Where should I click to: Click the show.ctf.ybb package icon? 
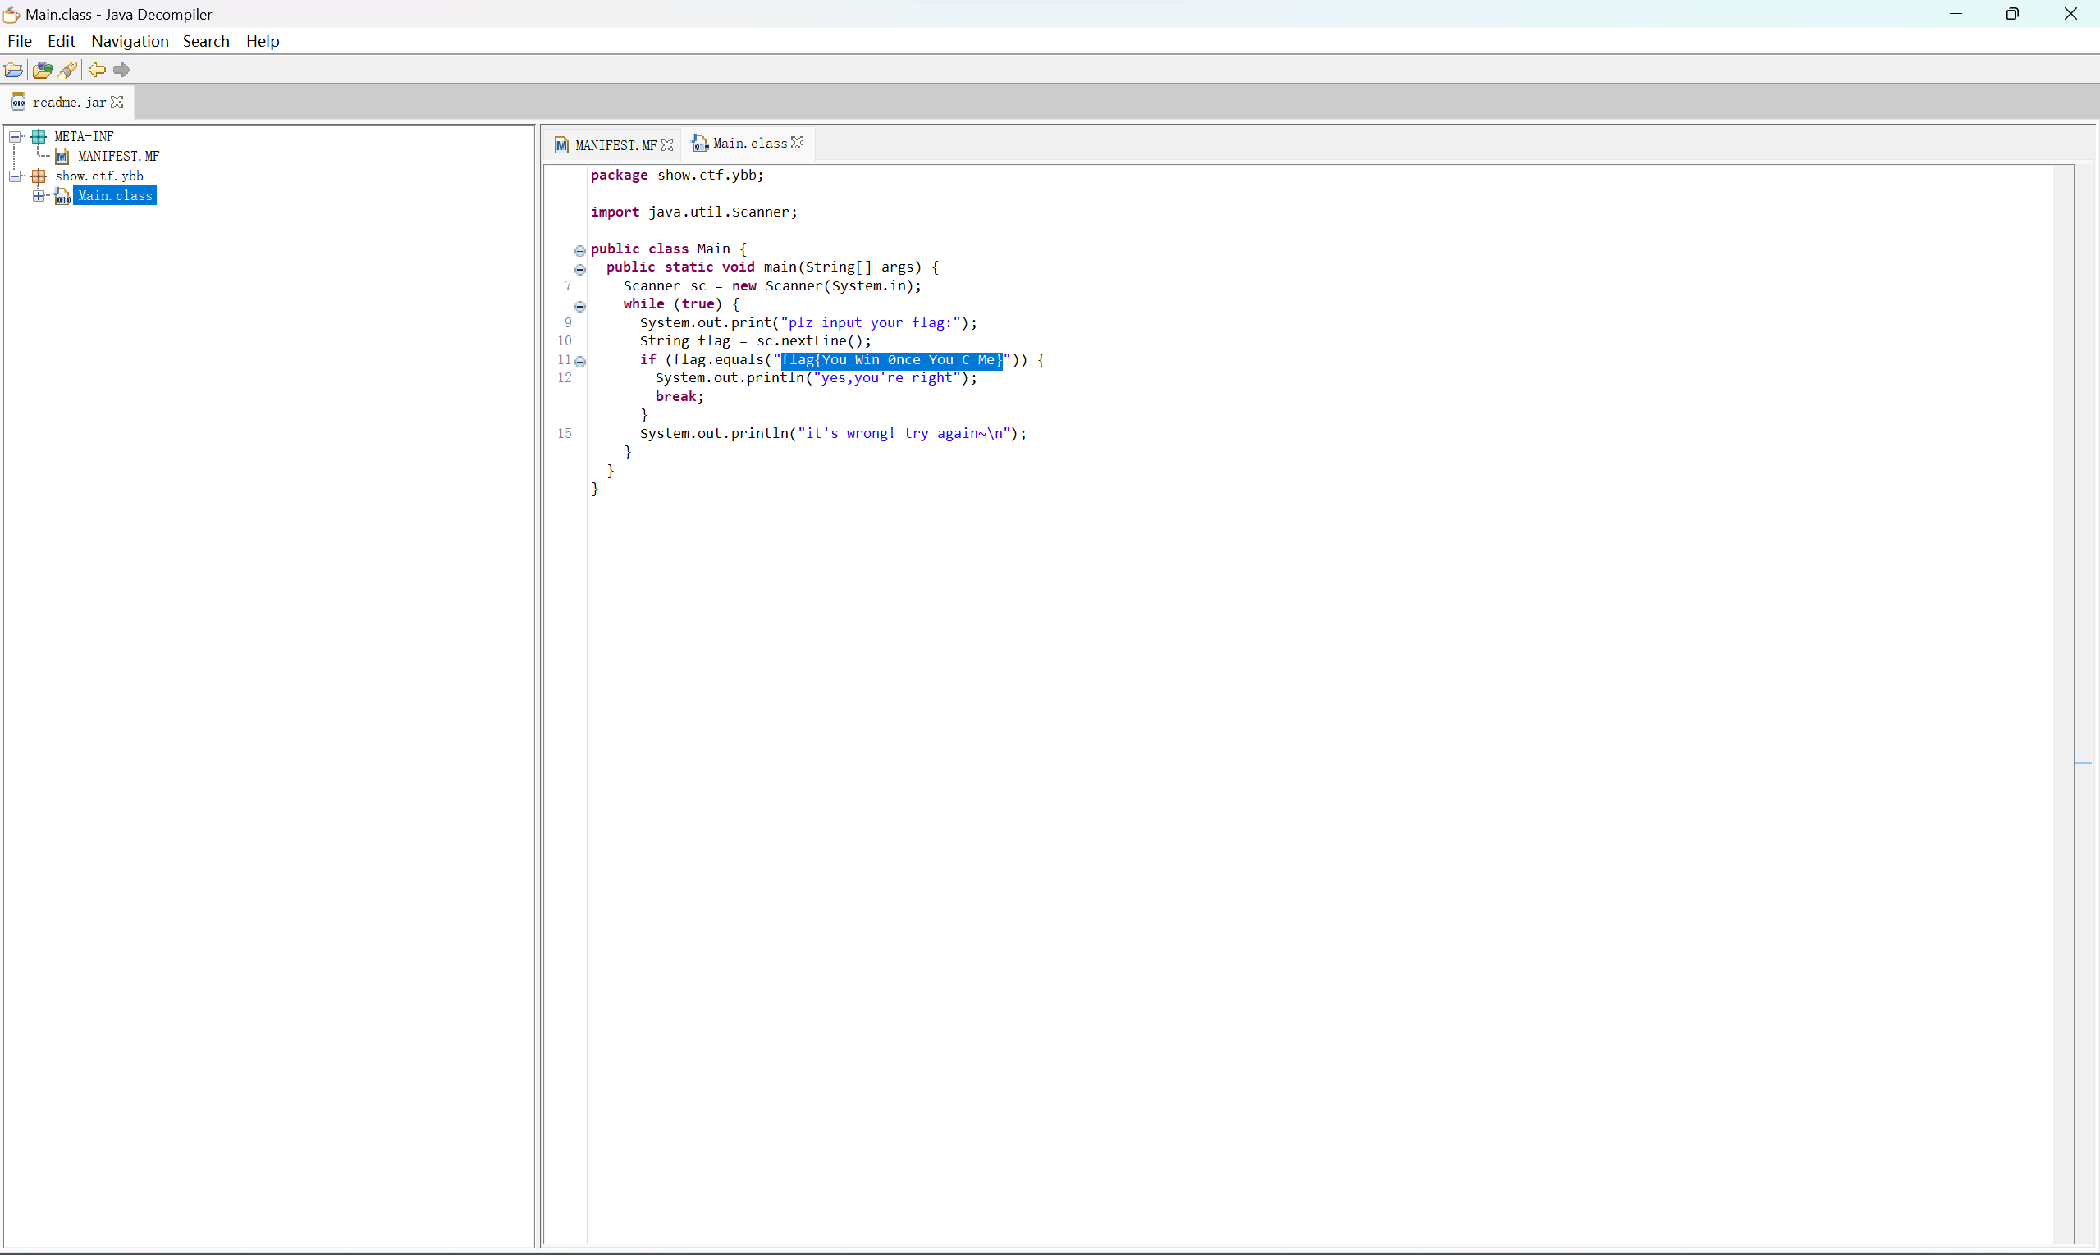[x=39, y=176]
